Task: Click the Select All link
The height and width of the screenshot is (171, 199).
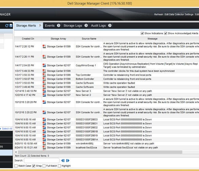Action: (7, 129)
